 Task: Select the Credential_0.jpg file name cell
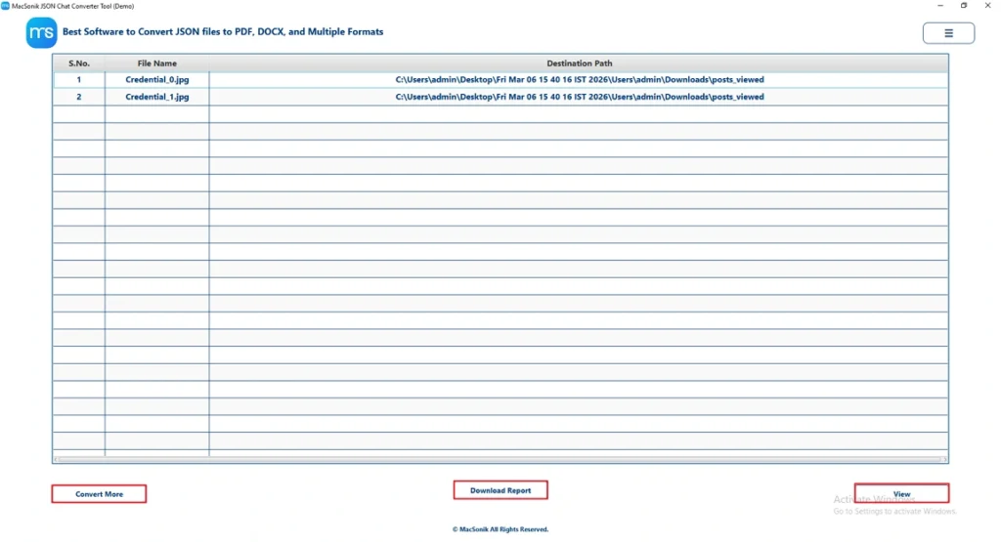(157, 80)
